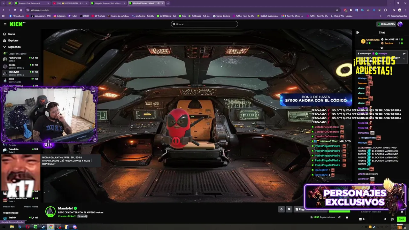Select Mandylel in the followed list
Viewport: 409px width, 230px height.
pos(20,73)
